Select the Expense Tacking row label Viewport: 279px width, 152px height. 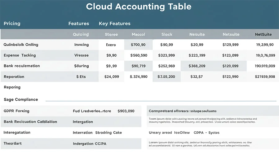(x=20, y=55)
